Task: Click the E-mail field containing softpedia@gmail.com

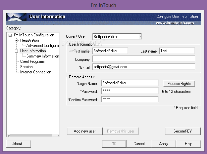Action: point(144,67)
